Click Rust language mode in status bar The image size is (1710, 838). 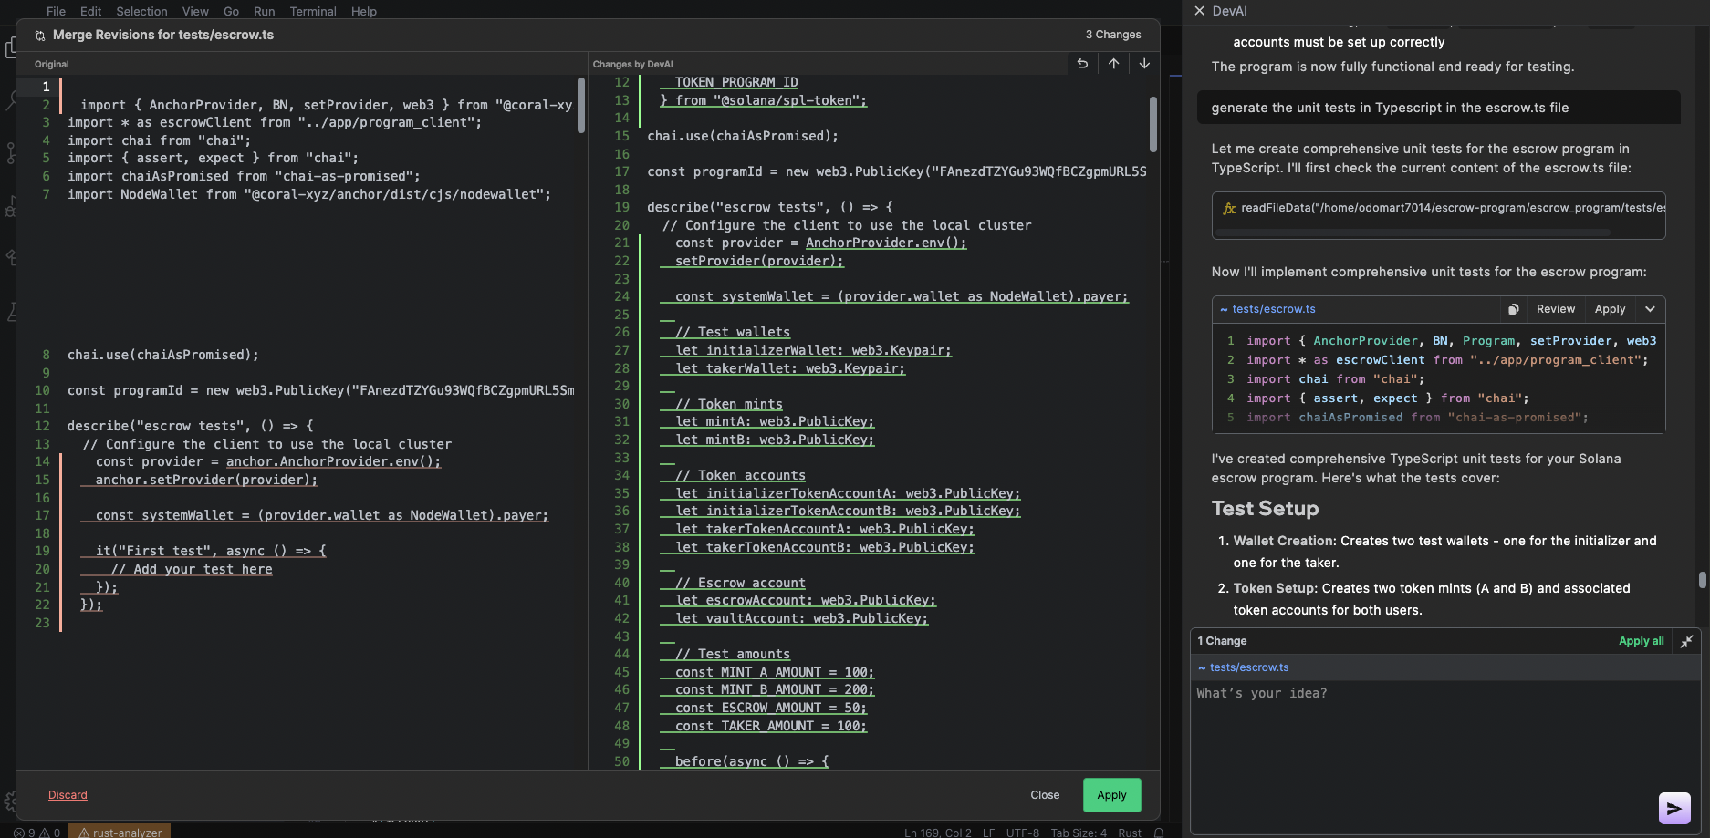[x=1130, y=833]
